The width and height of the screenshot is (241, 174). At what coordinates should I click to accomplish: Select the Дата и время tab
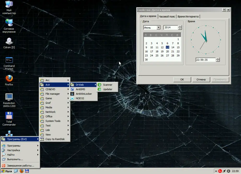click(148, 16)
